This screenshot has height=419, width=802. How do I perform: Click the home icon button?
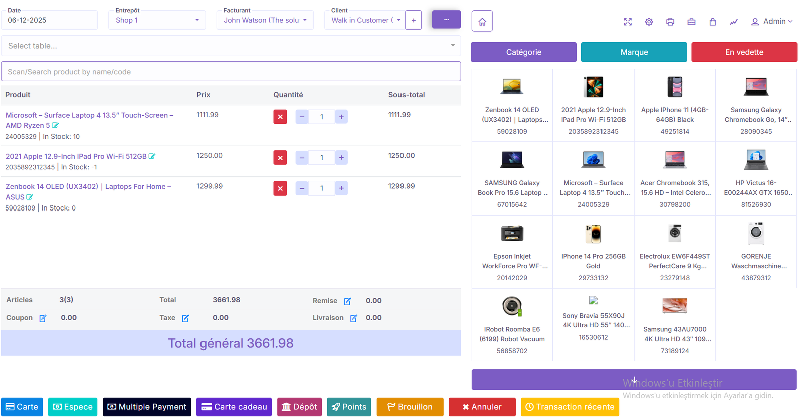tap(482, 21)
